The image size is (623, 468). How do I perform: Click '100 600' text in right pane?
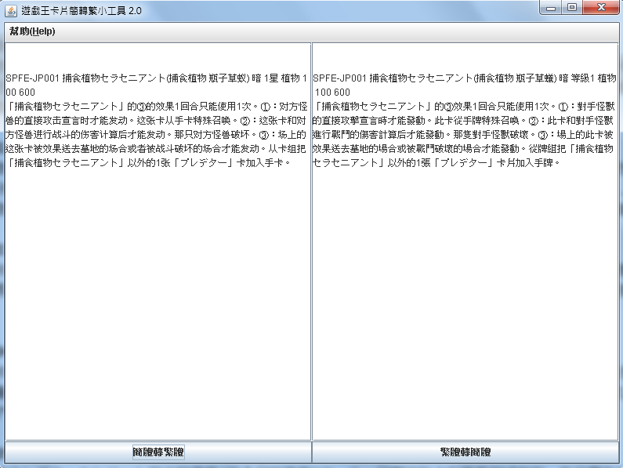point(332,93)
